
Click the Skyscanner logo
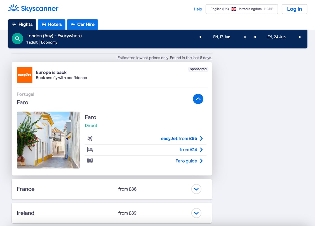point(33,8)
